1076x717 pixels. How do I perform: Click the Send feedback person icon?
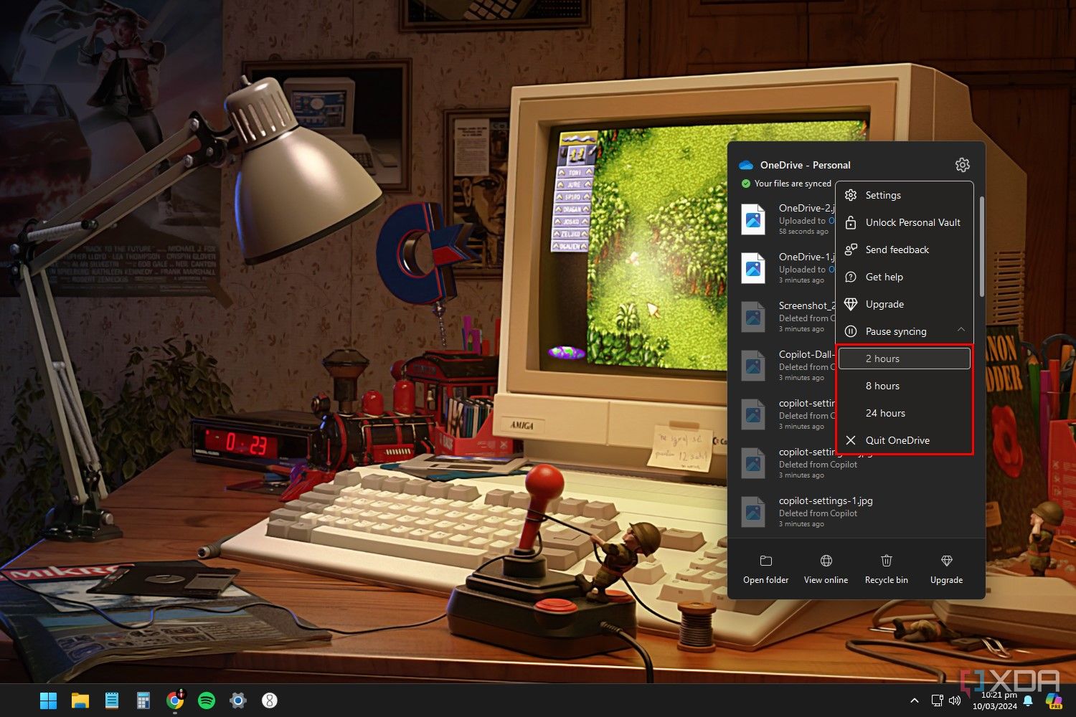click(851, 250)
